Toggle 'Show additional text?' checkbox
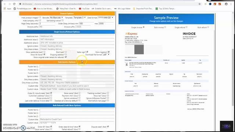 click(x=44, y=52)
